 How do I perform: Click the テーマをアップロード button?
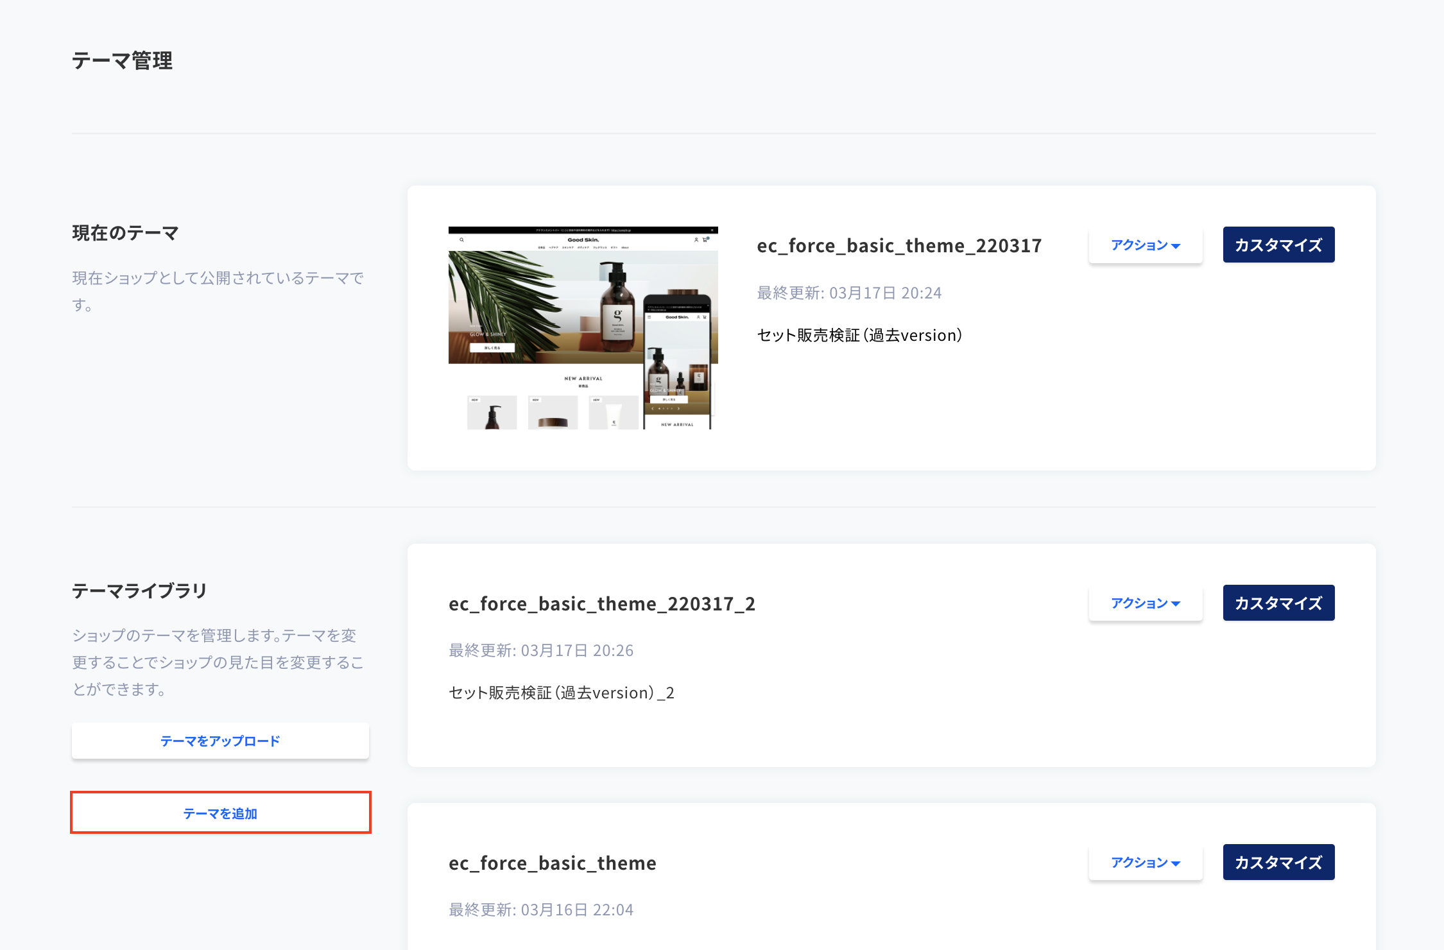click(220, 741)
